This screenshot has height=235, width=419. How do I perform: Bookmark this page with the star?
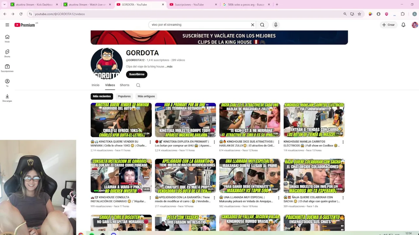pos(359,14)
